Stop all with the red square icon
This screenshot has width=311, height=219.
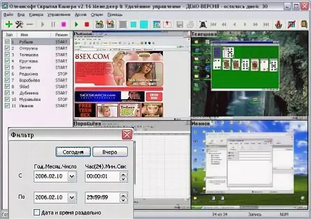87,25
